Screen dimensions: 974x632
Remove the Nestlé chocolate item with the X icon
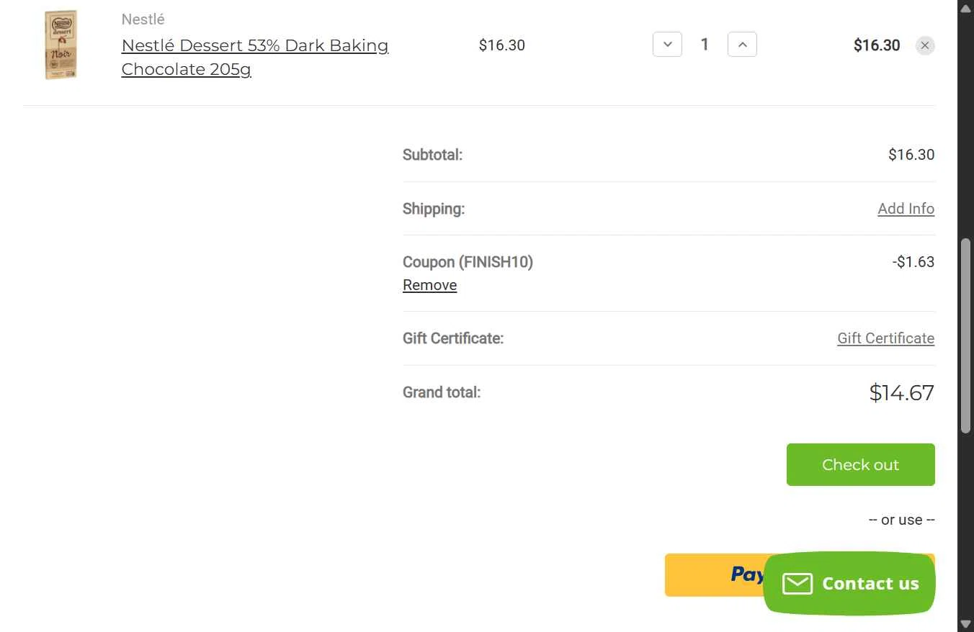coord(925,45)
